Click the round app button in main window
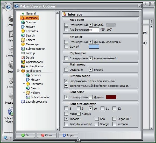This screenshot has width=156, height=143. click(x=8, y=7)
